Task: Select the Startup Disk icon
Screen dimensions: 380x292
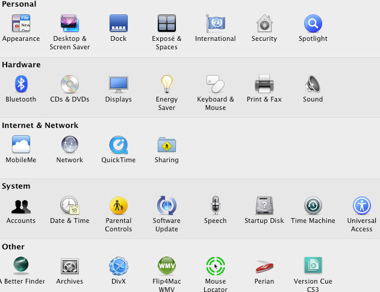Action: point(264,205)
